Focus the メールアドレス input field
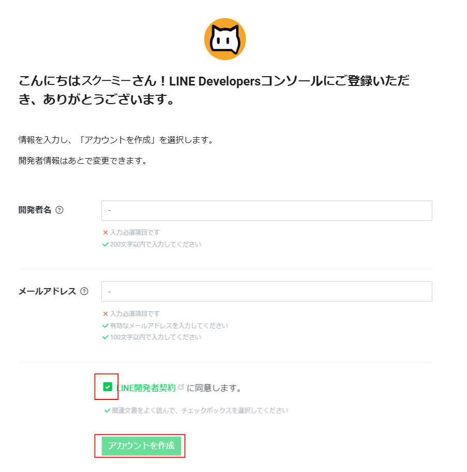Viewport: 467px width, 472px height. point(266,291)
